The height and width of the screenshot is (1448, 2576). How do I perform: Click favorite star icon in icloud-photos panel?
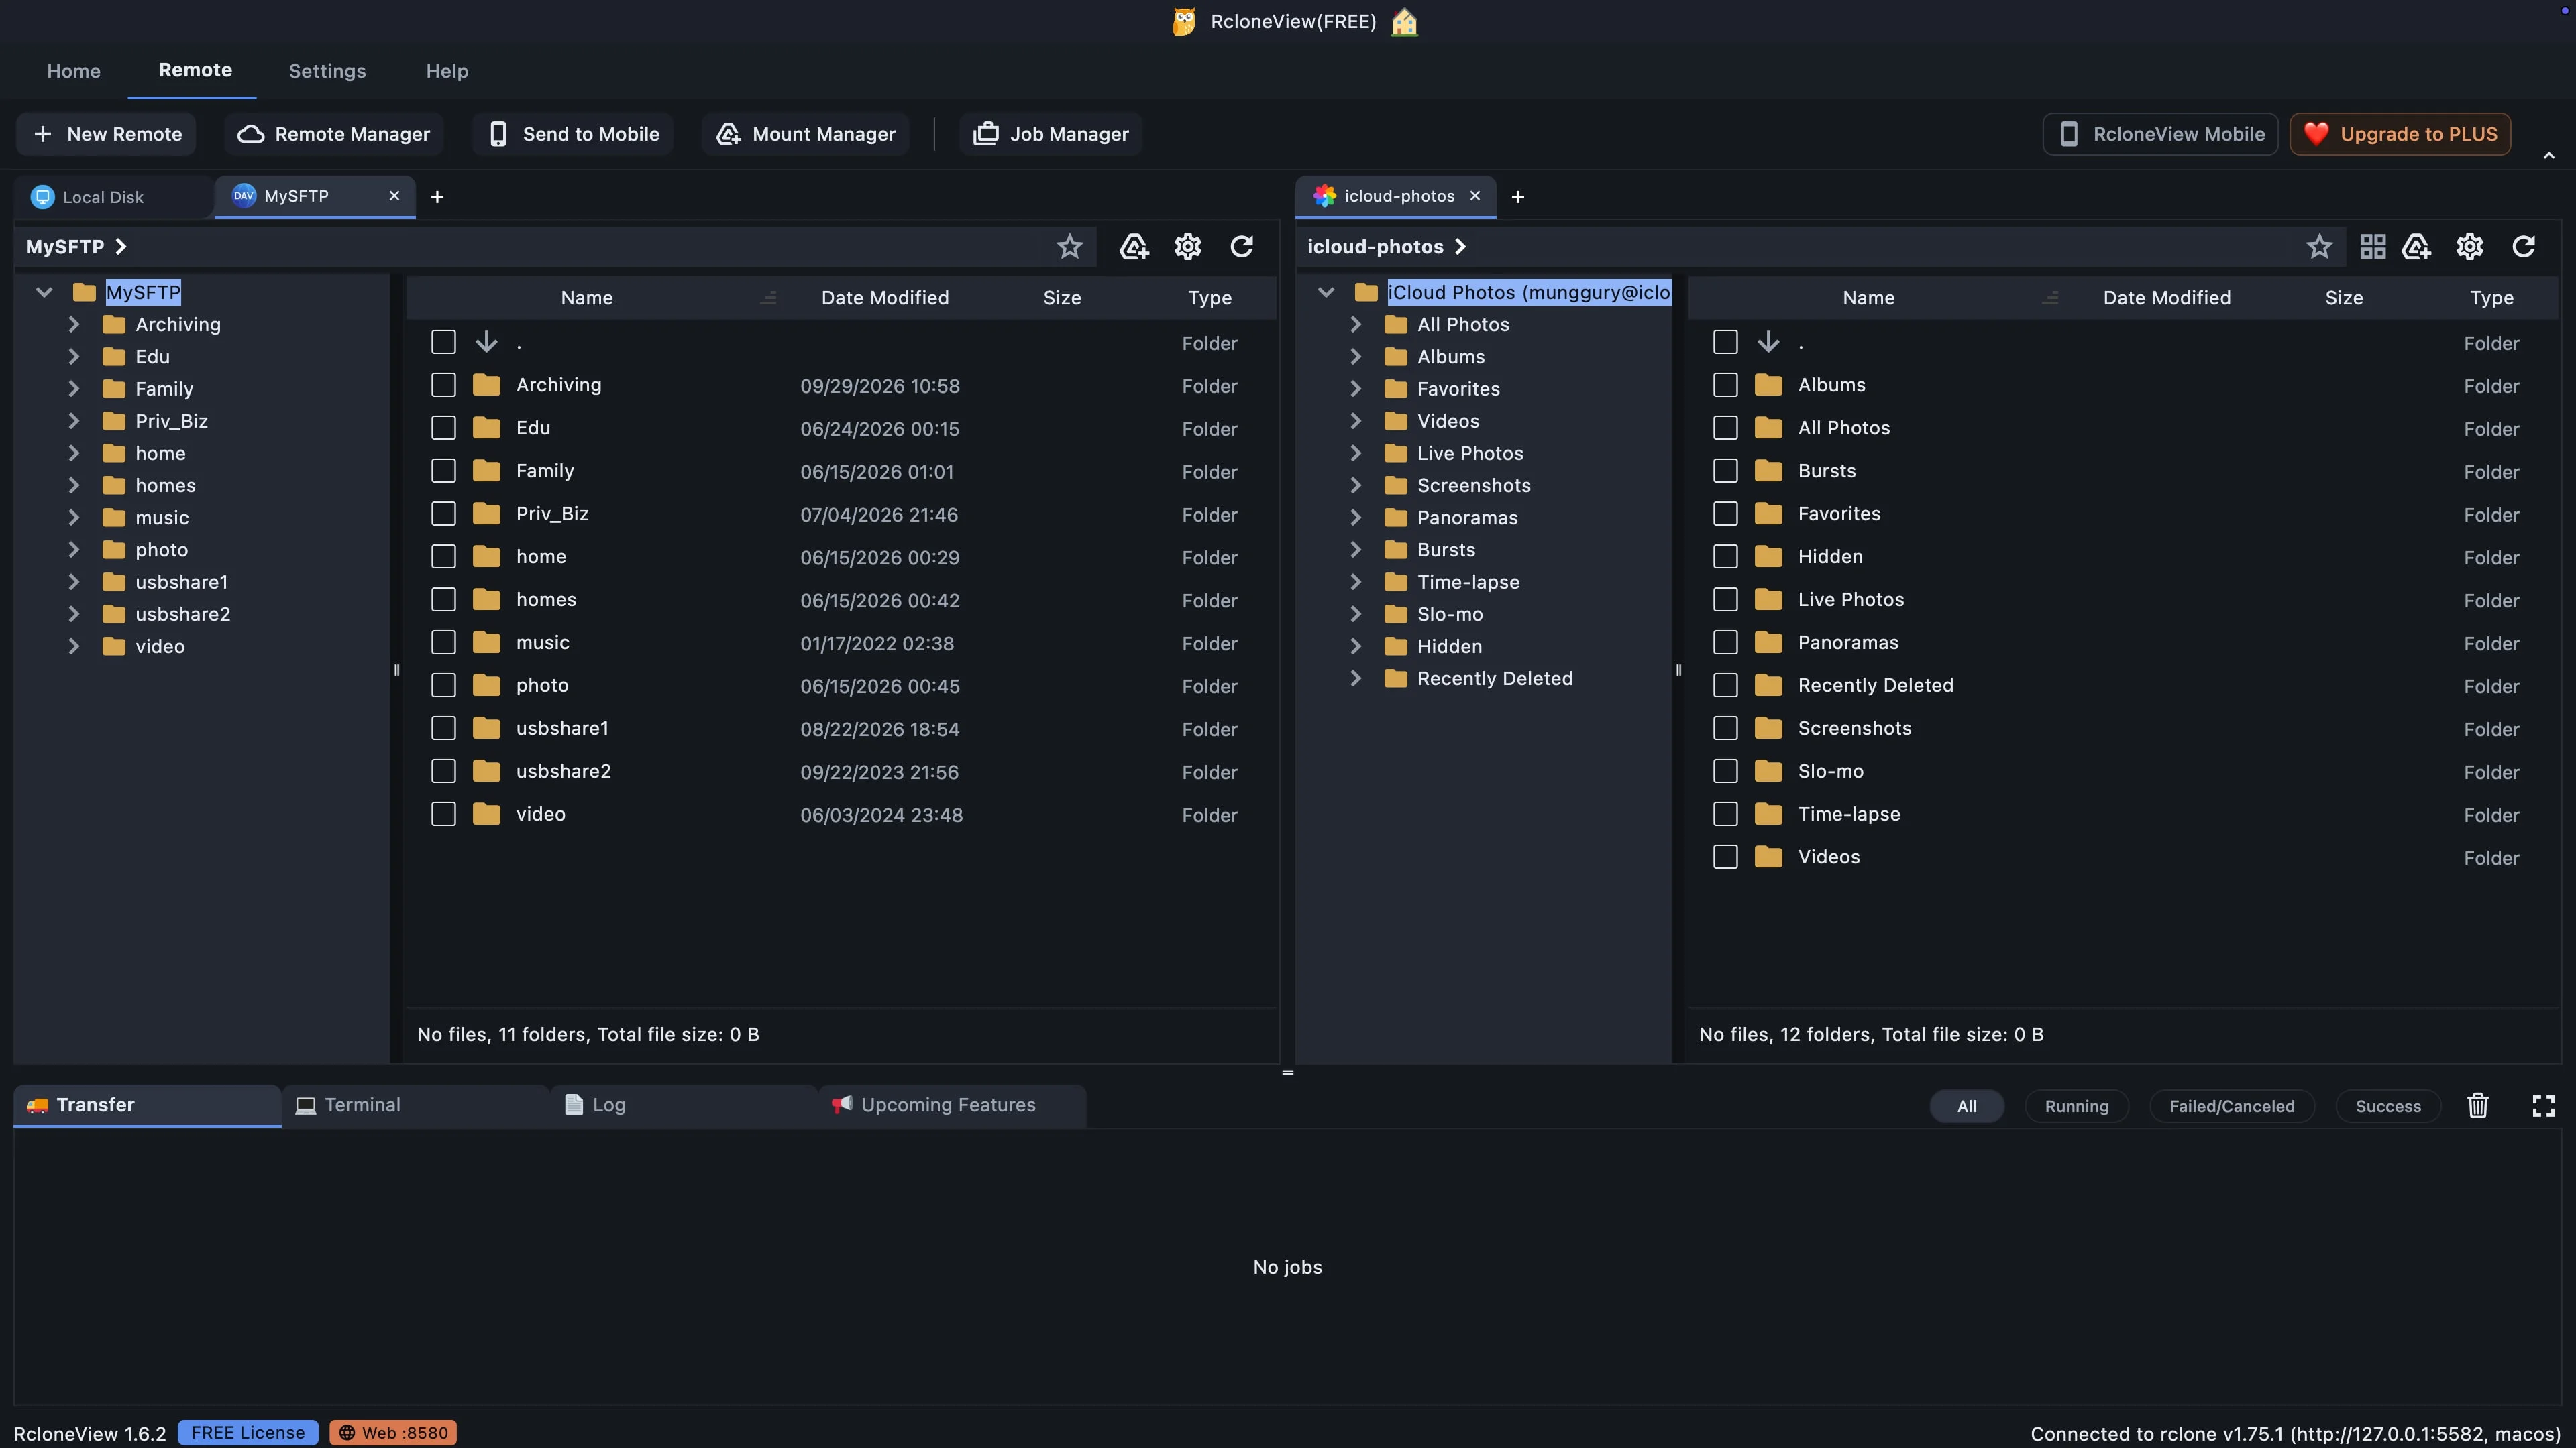click(x=2319, y=247)
